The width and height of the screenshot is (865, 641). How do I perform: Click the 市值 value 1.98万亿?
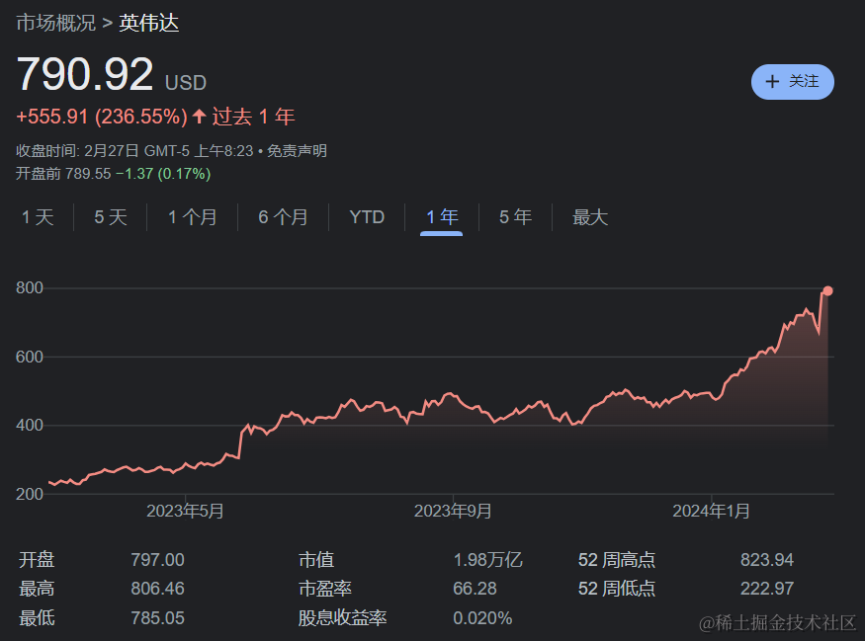487,560
